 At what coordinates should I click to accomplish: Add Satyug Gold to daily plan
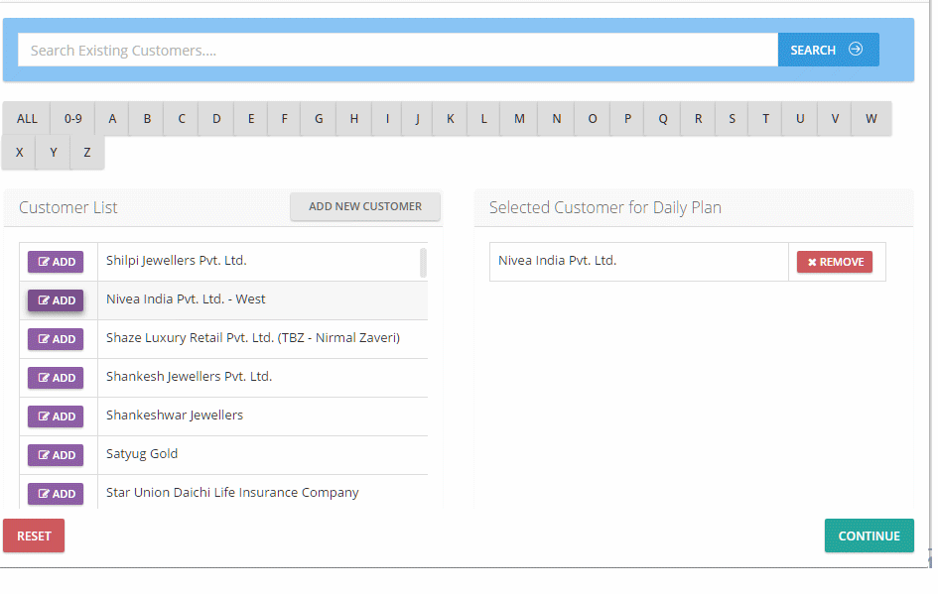click(x=56, y=455)
